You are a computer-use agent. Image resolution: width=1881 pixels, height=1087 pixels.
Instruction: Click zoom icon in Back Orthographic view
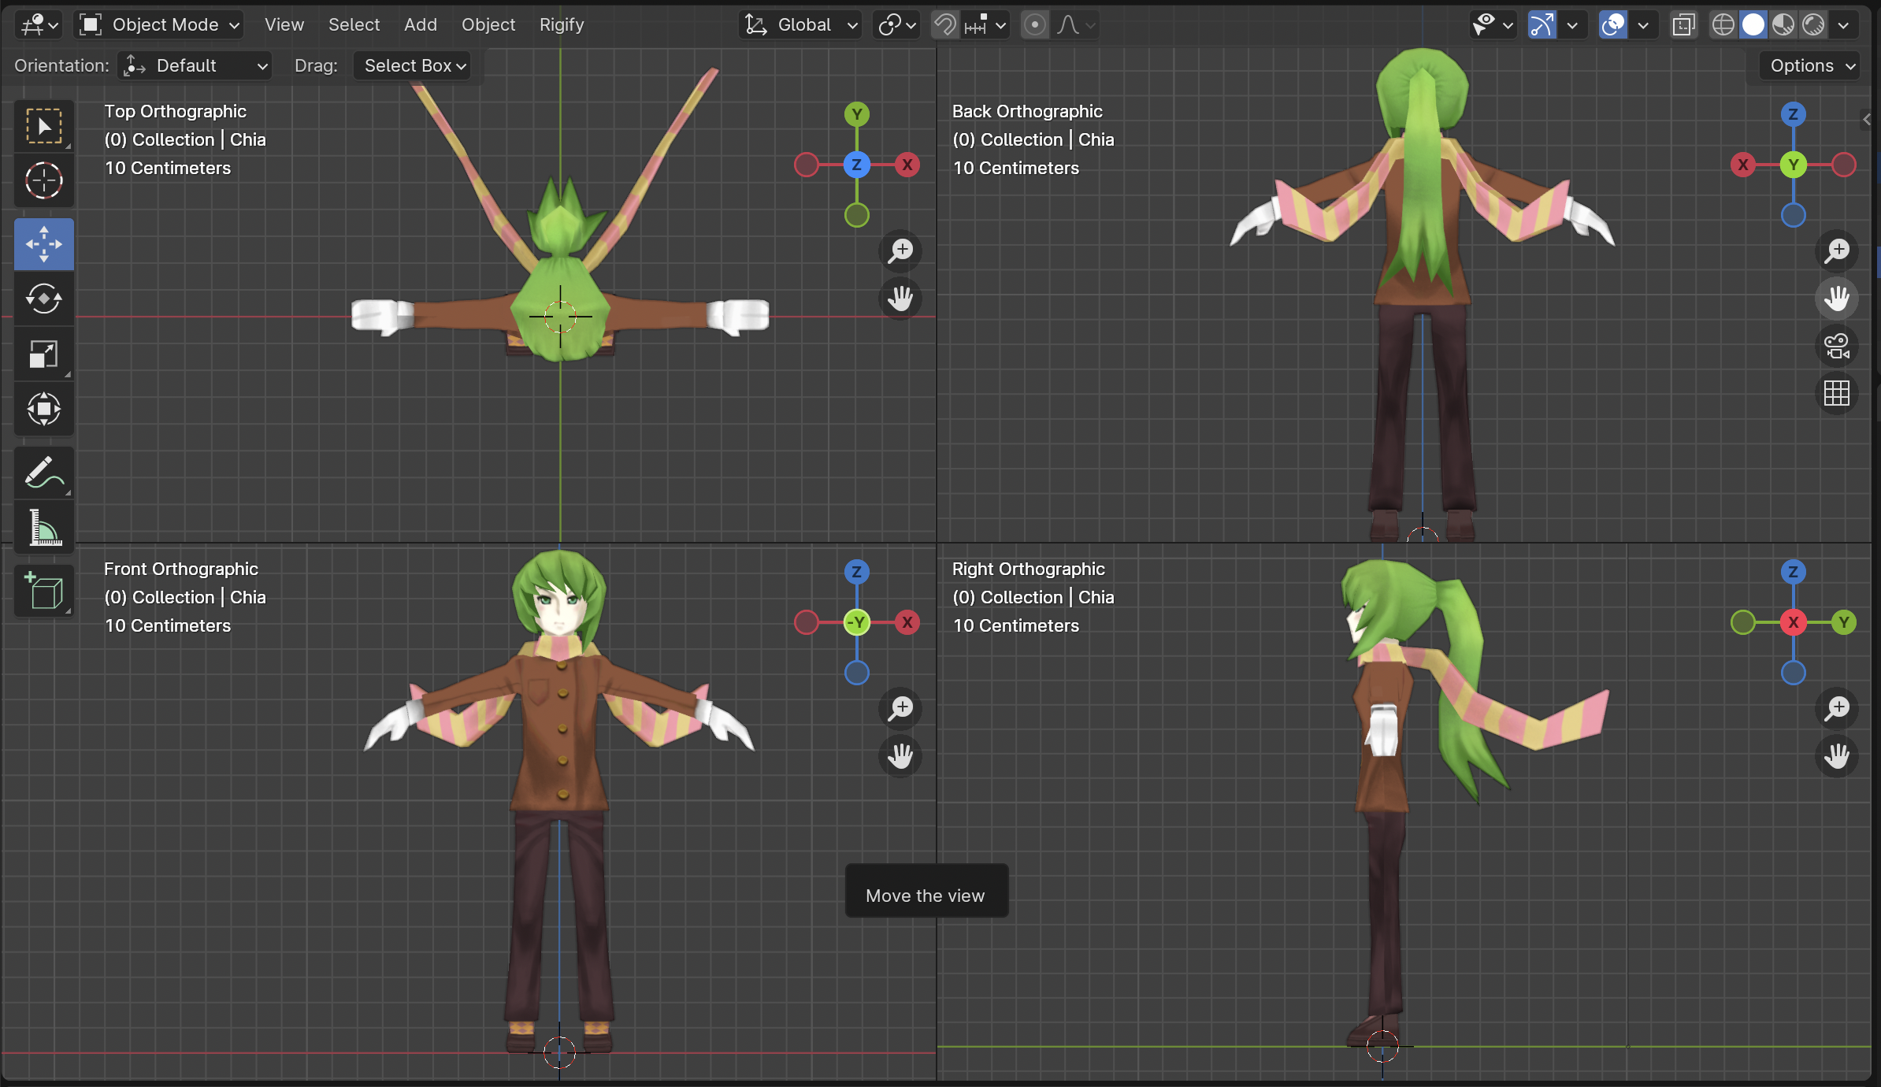[x=1837, y=251]
